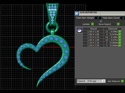Click the 0.09tw weight cell

click(114, 32)
